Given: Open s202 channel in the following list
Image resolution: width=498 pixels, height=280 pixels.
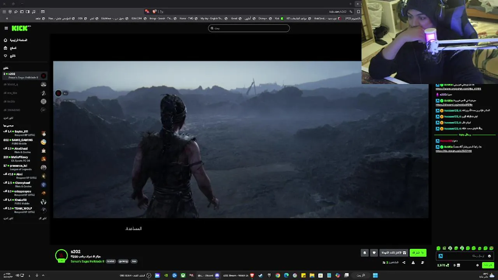Looking at the screenshot, I should click(25, 75).
